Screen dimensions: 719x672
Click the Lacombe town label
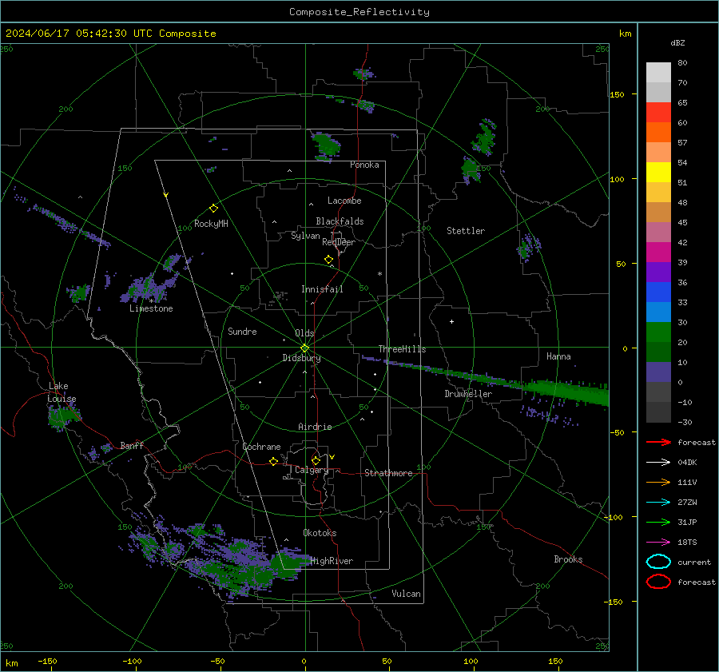click(x=344, y=201)
